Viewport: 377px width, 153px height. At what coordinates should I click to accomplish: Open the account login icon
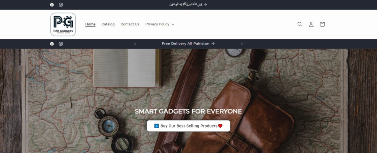coord(311,24)
